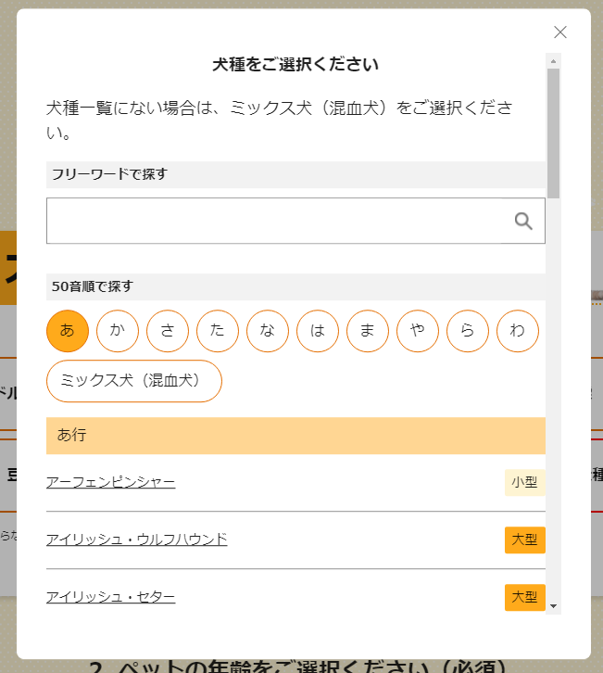
Task: Choose the ま kana button
Action: (x=368, y=331)
